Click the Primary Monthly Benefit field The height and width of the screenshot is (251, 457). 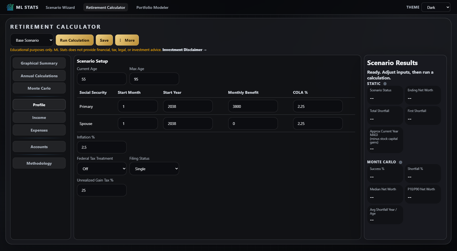click(x=253, y=106)
